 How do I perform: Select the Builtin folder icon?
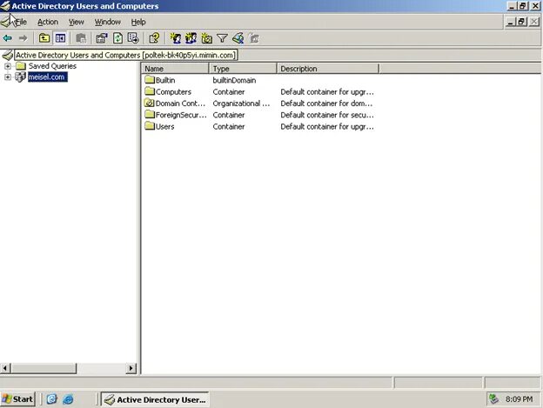coord(150,79)
